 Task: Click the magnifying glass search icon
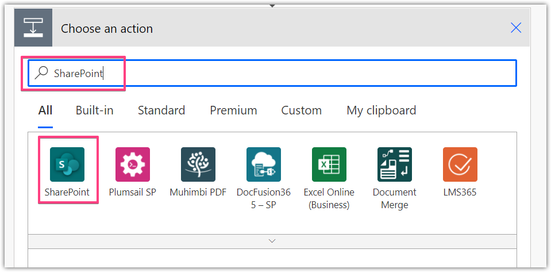pyautogui.click(x=41, y=73)
